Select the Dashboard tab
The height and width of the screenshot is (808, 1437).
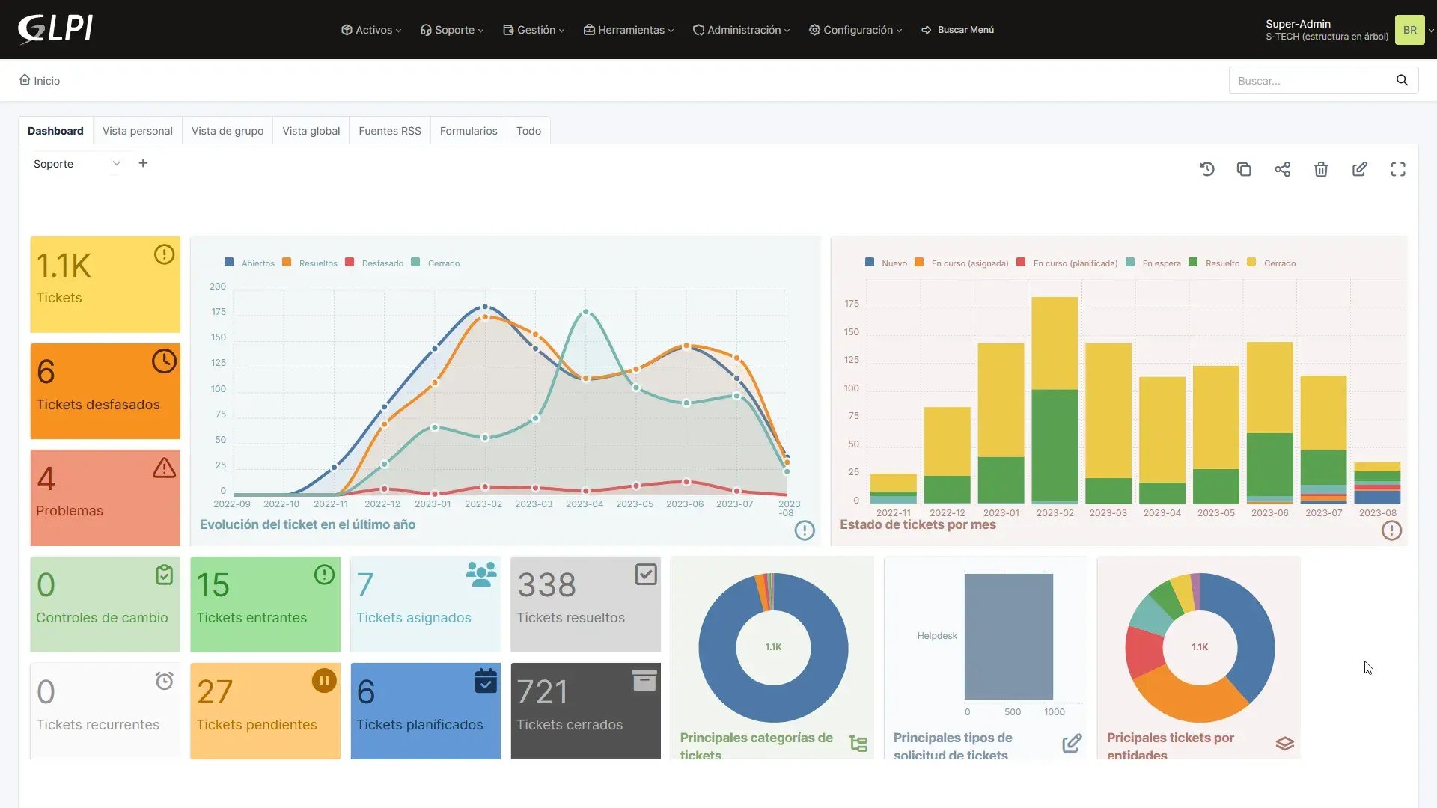pyautogui.click(x=55, y=131)
